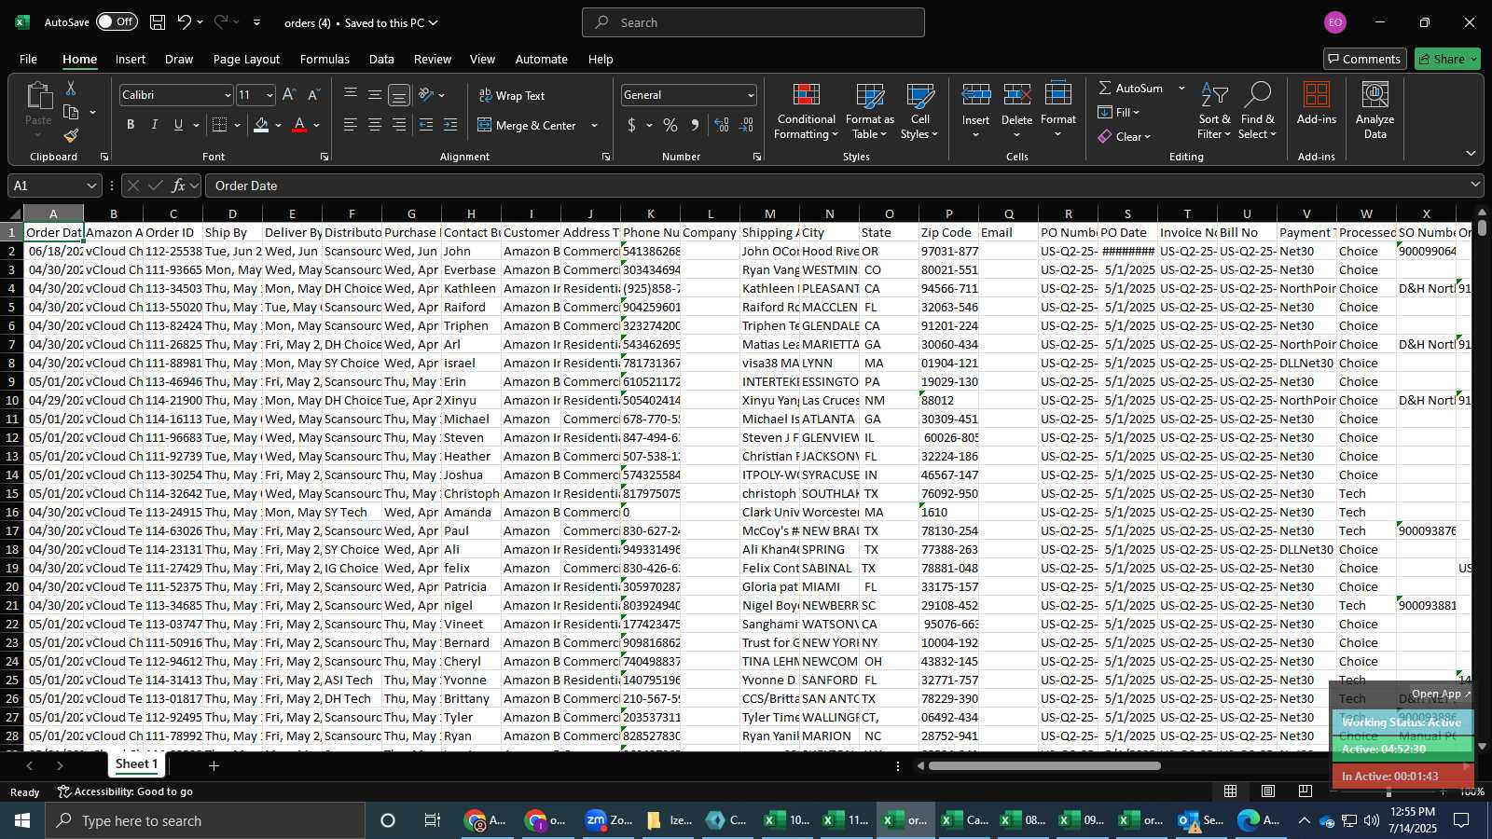Expand AutoSum dropdown arrow
Viewport: 1492px width, 839px height.
click(x=1181, y=88)
